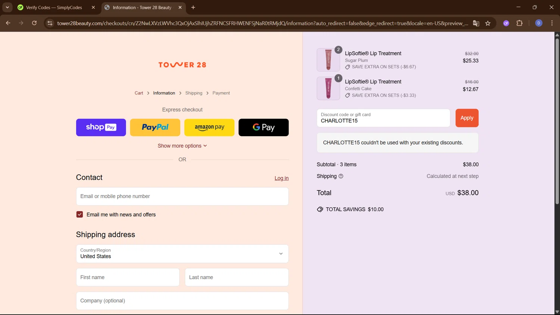Close the Verify Codes SimplyCodes tab
This screenshot has height=315, width=560.
[93, 7]
